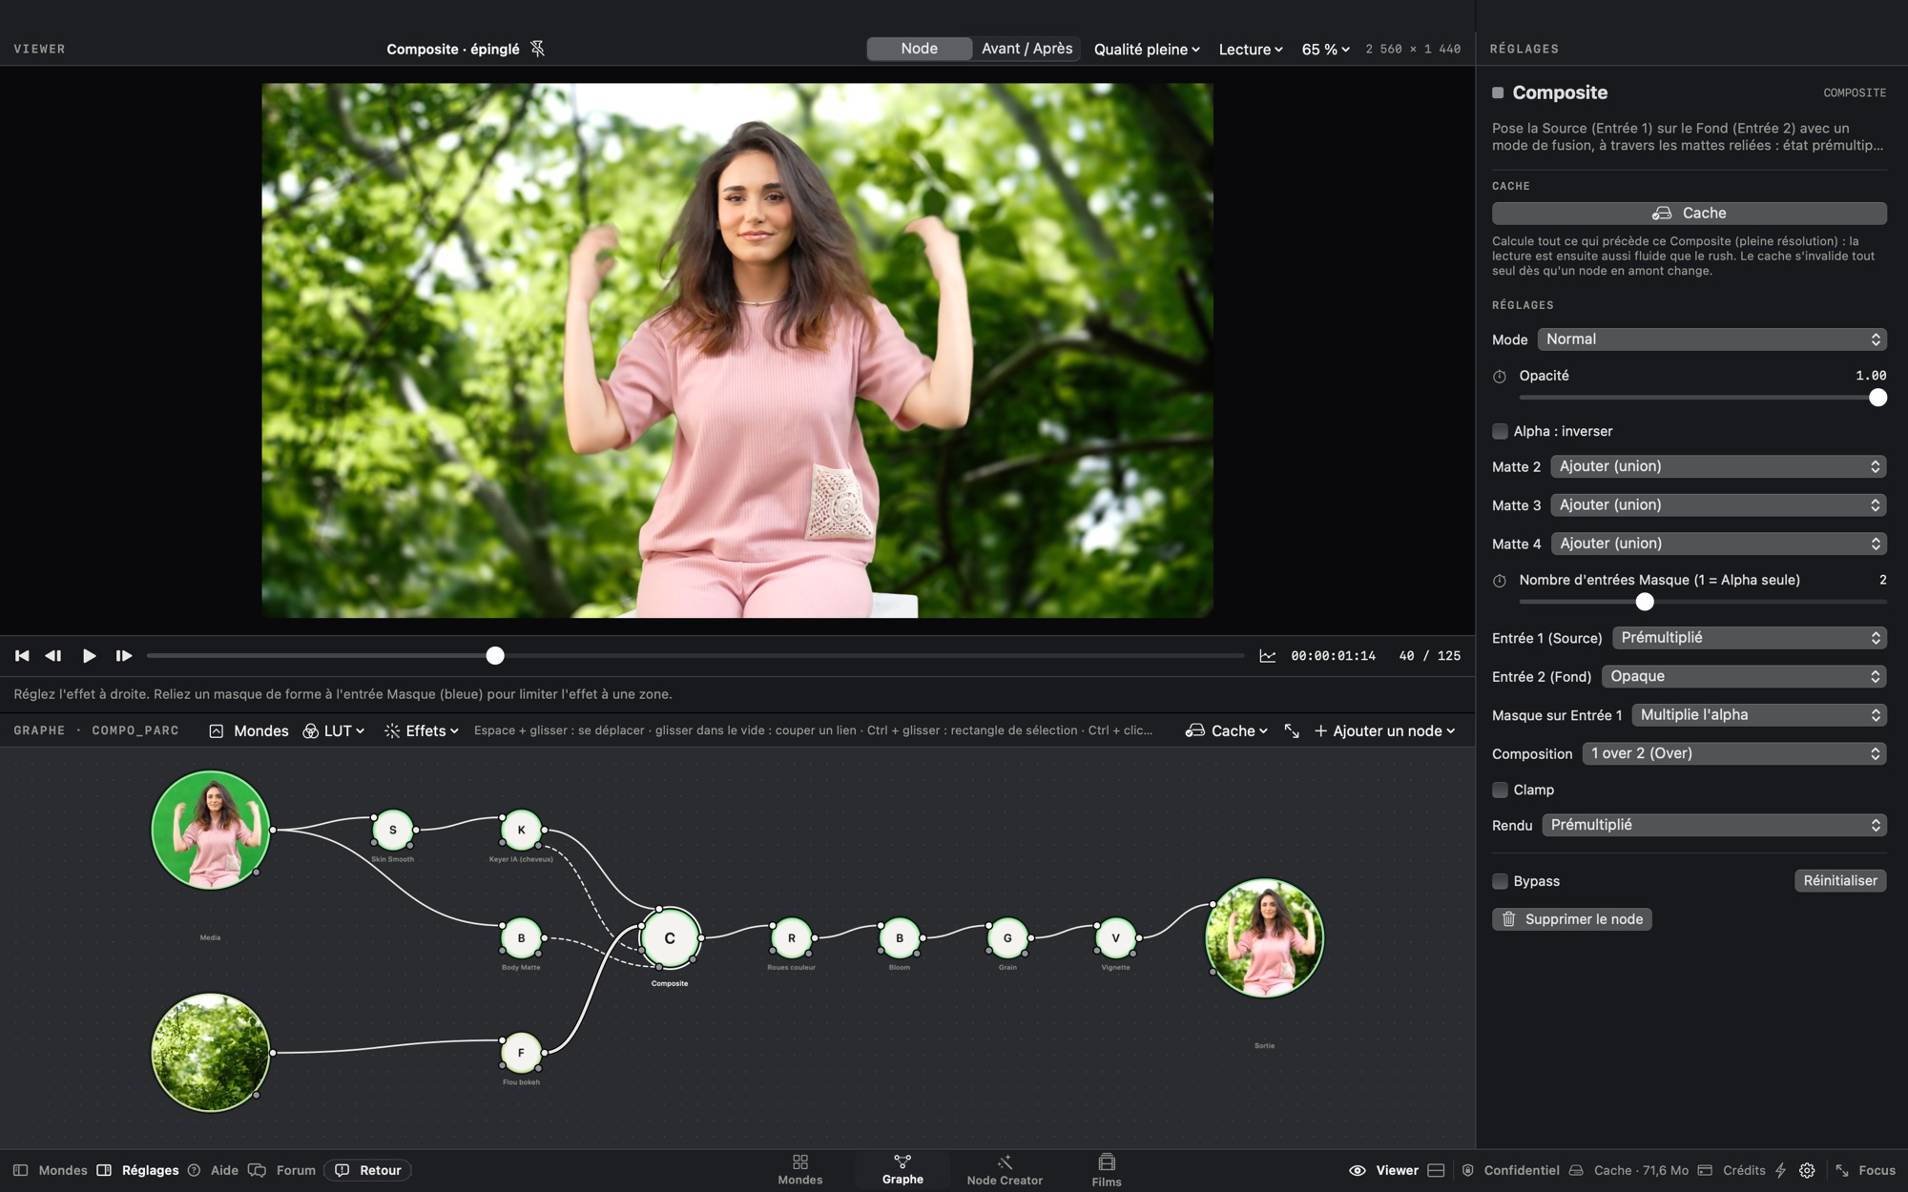Open the Qualité pleine dropdown
This screenshot has height=1192, width=1908.
[1147, 50]
